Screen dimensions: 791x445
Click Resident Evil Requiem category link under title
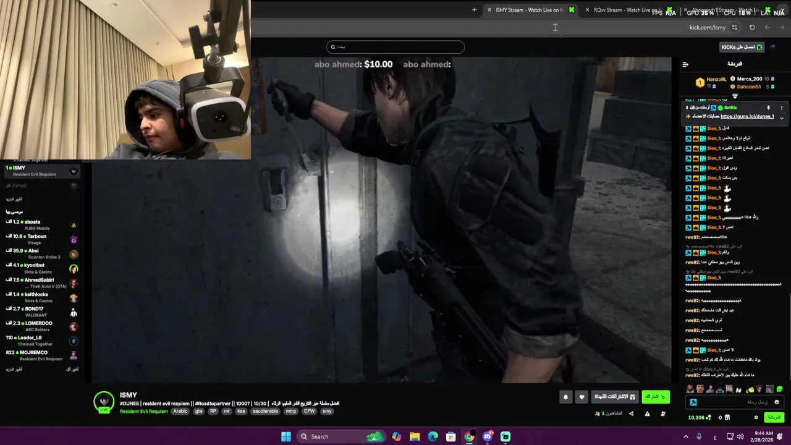[x=144, y=412]
